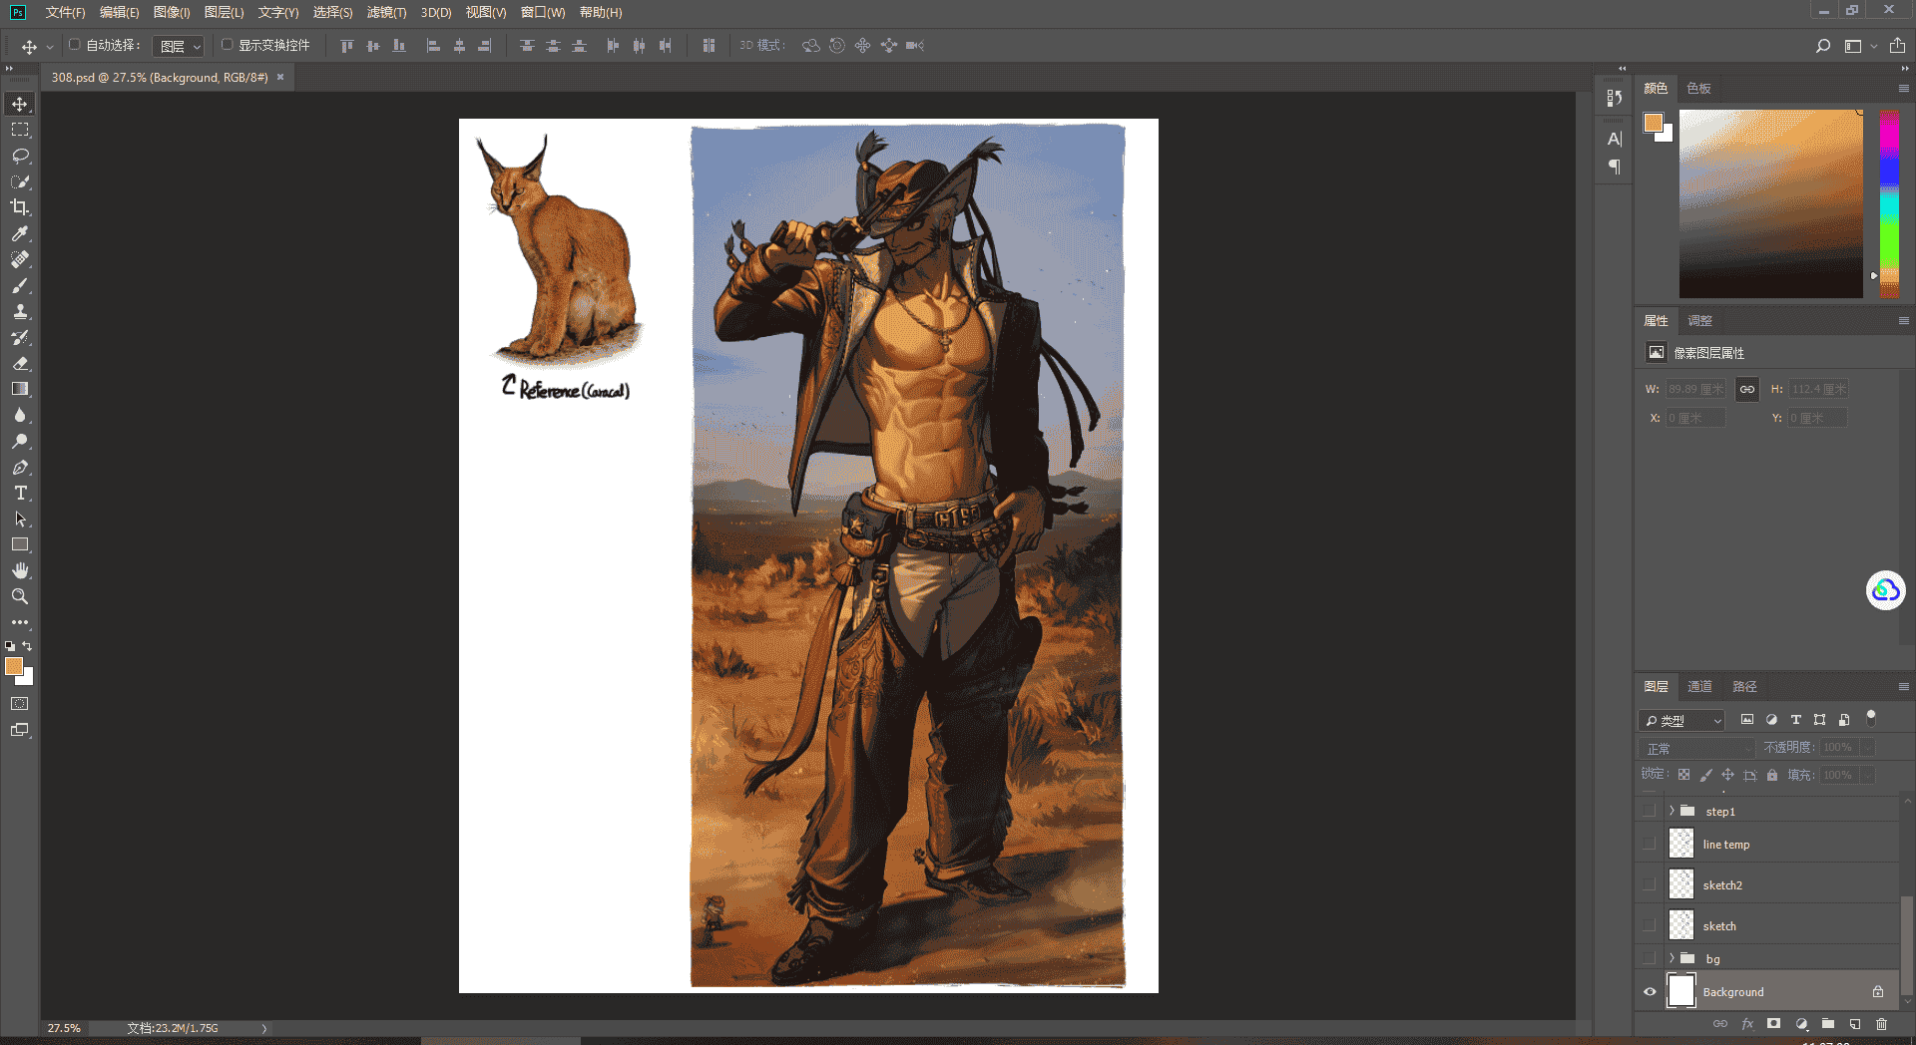Switch to the 调整 adjustments tab
Screen dimensions: 1916x1045
click(x=1699, y=320)
